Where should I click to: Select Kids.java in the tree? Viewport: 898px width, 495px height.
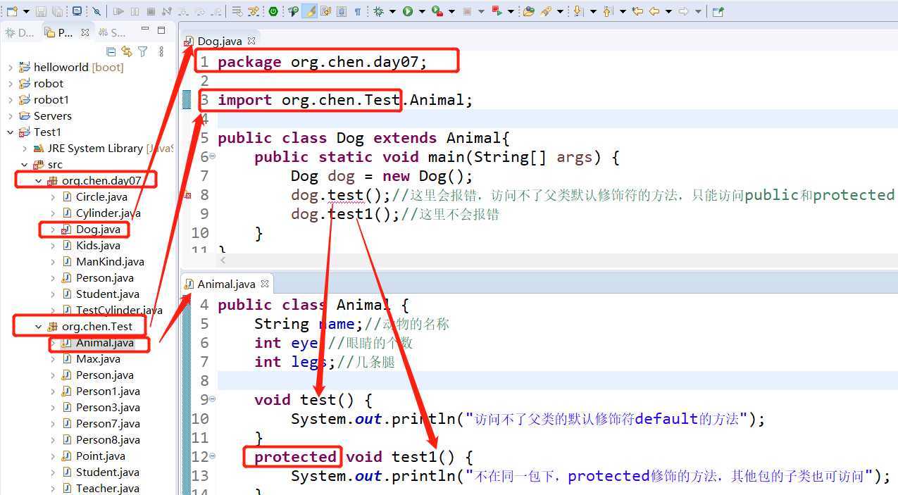pos(98,246)
